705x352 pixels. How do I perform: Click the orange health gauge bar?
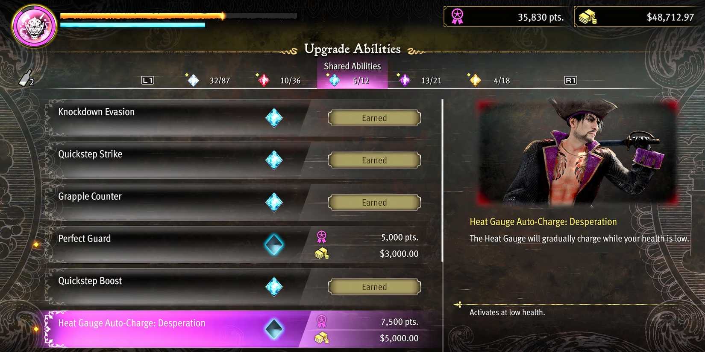(143, 16)
